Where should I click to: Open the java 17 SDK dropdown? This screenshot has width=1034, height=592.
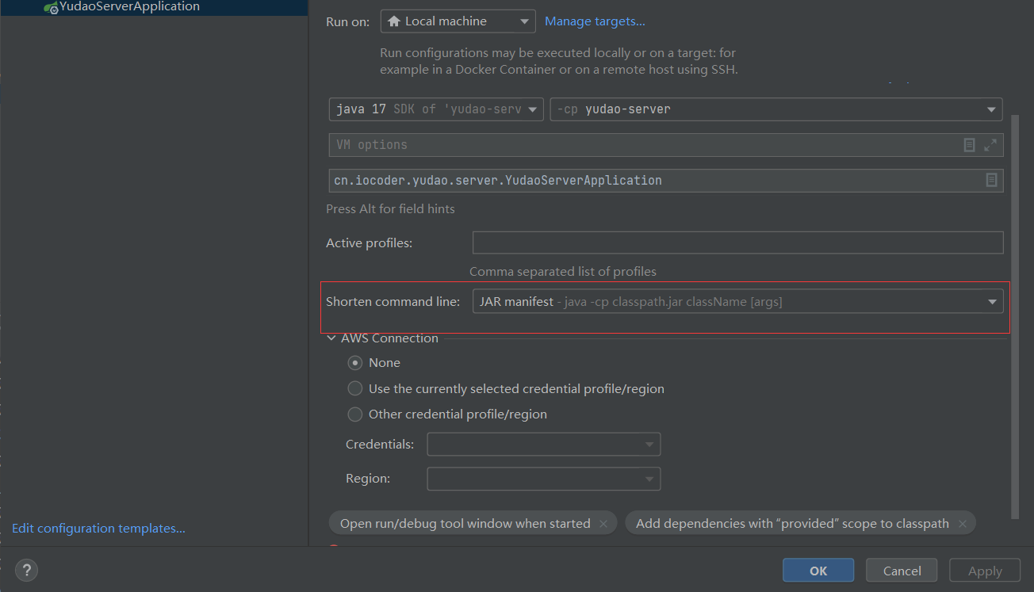[x=532, y=109]
